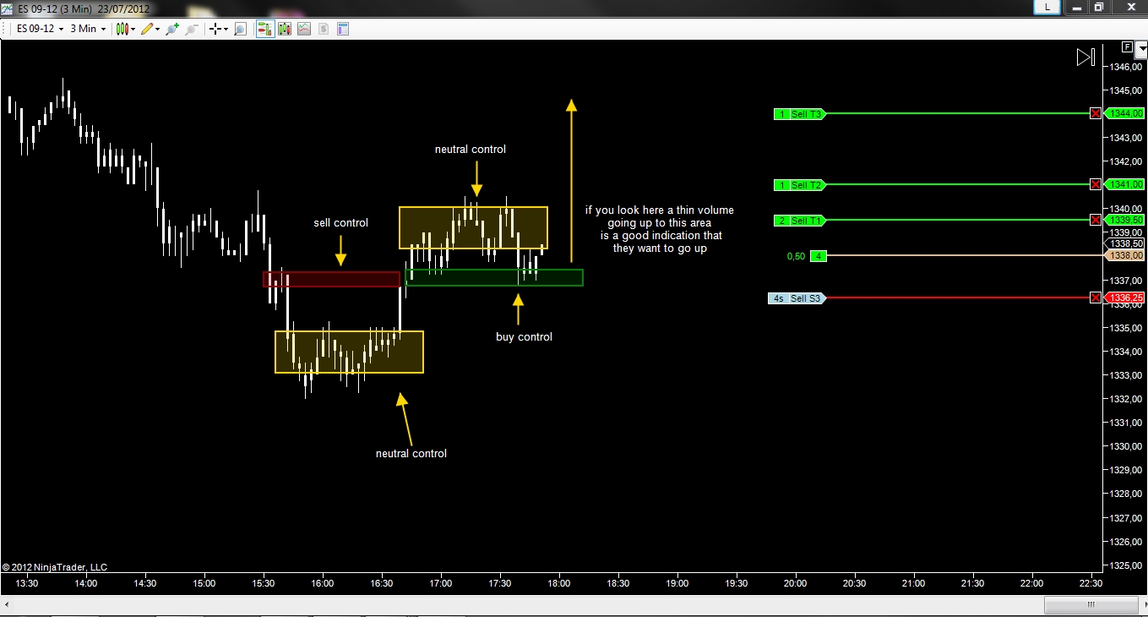Cancel the Sell T2 order with red X
This screenshot has height=617, width=1148.
(x=1096, y=184)
